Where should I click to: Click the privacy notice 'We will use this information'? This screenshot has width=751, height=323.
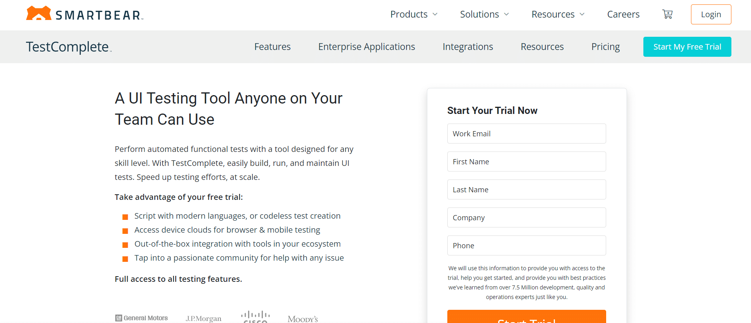tap(527, 283)
